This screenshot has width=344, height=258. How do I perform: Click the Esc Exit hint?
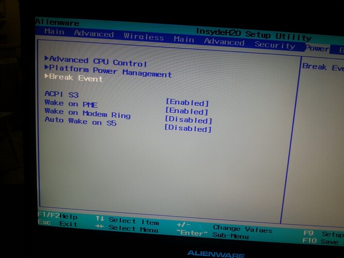click(x=57, y=224)
